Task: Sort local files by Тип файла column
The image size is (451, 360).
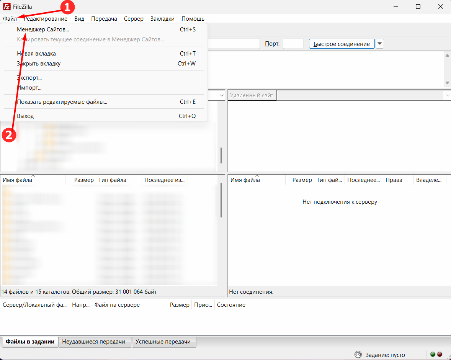Action: (x=119, y=180)
